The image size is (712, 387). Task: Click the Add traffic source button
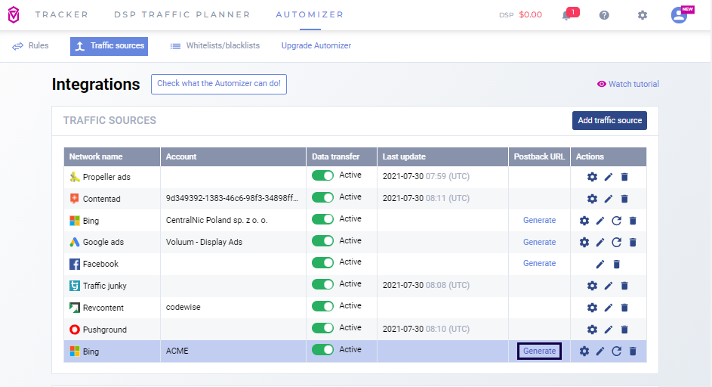point(609,120)
